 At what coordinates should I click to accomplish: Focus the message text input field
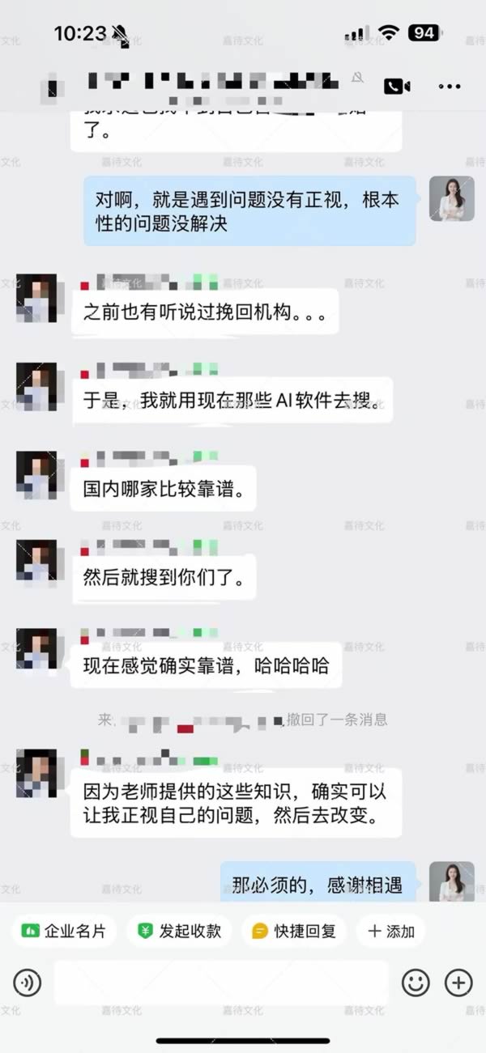coord(221,983)
